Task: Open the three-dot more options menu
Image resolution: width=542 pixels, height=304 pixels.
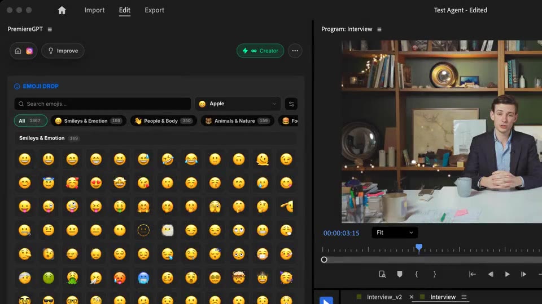Action: coord(295,51)
